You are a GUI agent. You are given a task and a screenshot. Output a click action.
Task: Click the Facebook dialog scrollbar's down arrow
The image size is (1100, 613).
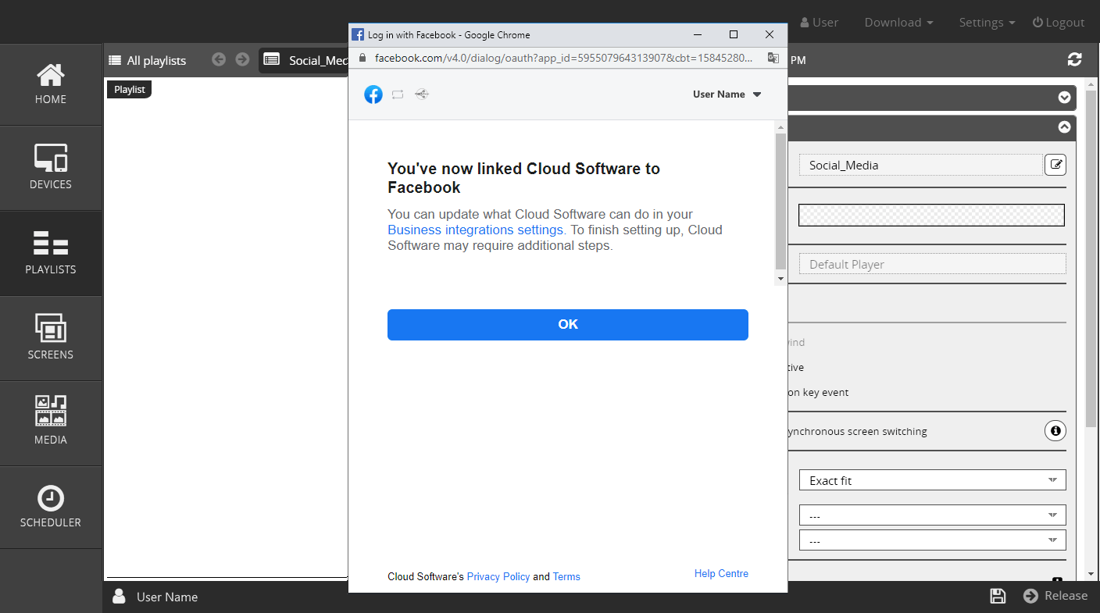[780, 279]
